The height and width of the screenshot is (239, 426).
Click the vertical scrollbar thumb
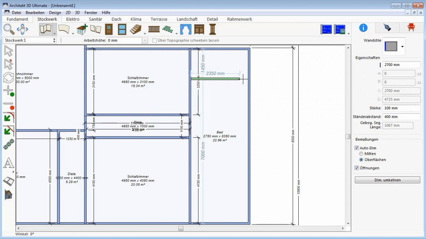pyautogui.click(x=348, y=136)
